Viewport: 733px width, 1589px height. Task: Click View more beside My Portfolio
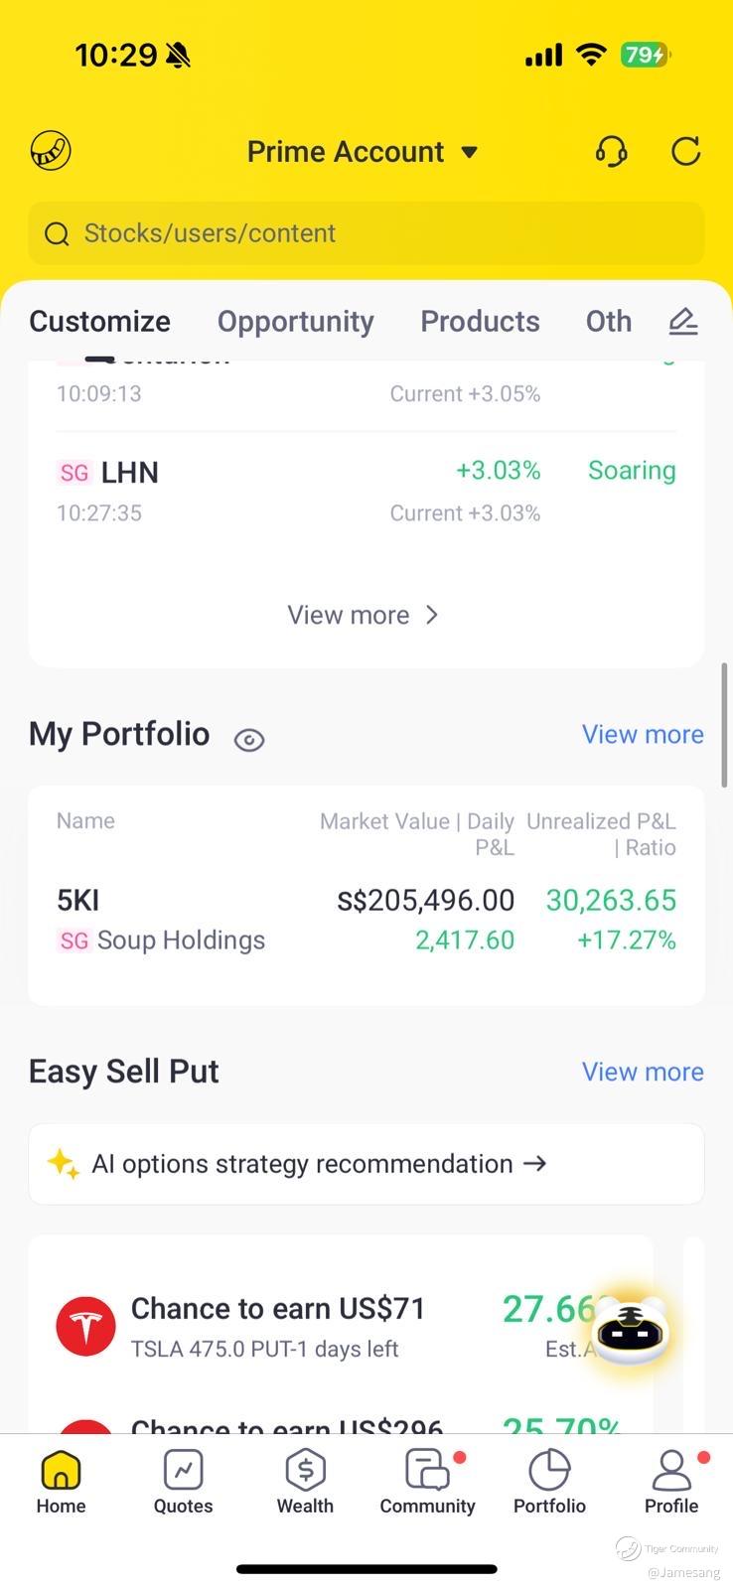point(643,734)
